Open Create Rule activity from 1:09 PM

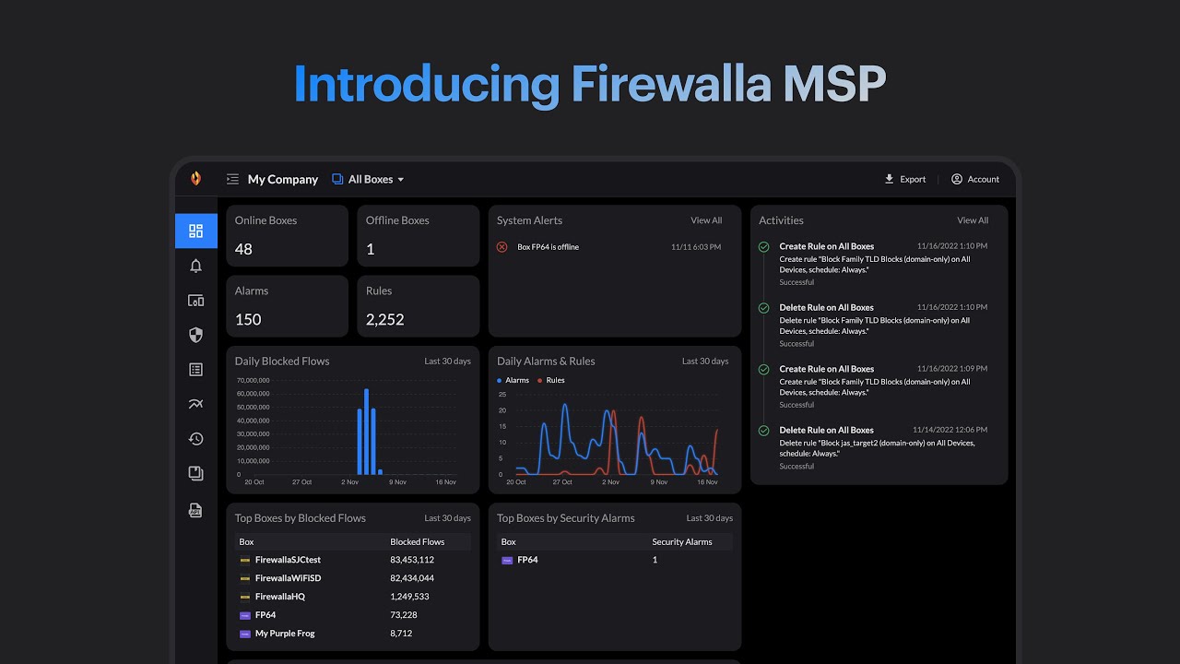(x=883, y=386)
